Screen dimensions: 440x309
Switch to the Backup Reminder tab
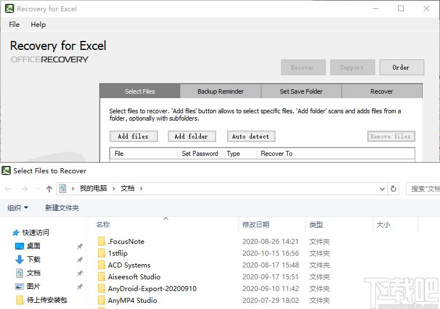(221, 91)
